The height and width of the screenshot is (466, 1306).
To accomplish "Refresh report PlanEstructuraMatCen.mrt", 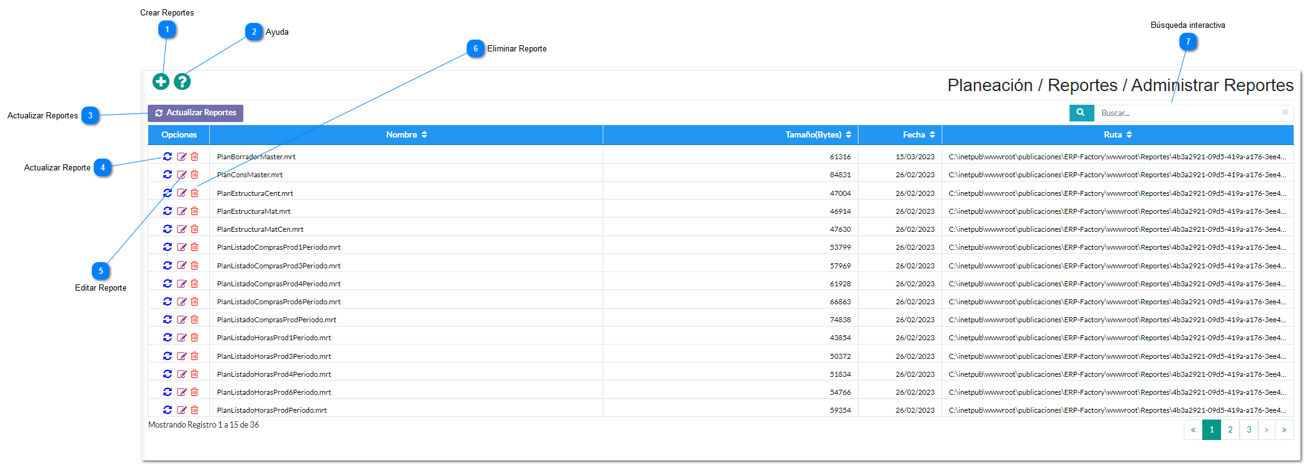I will point(168,229).
